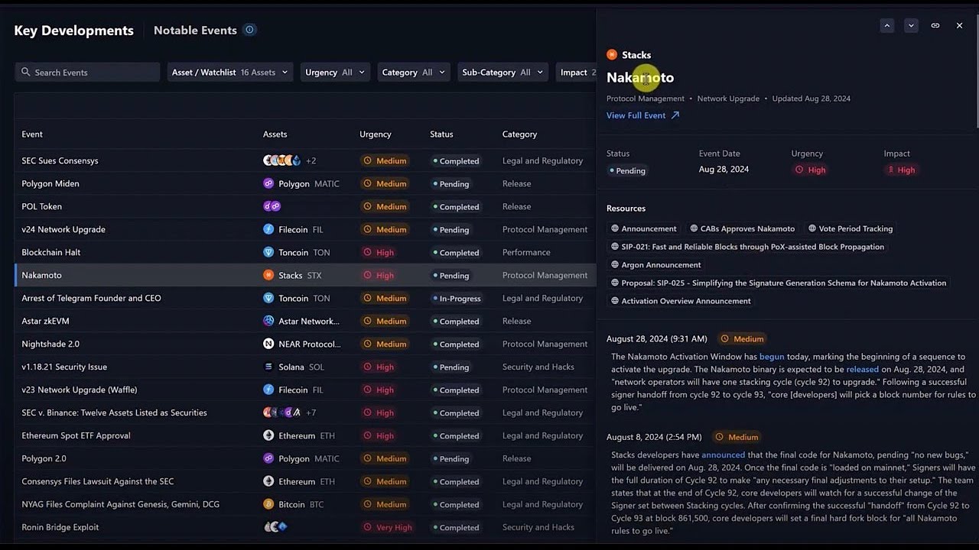Go to next event with down arrow
Image resolution: width=979 pixels, height=550 pixels.
[911, 25]
